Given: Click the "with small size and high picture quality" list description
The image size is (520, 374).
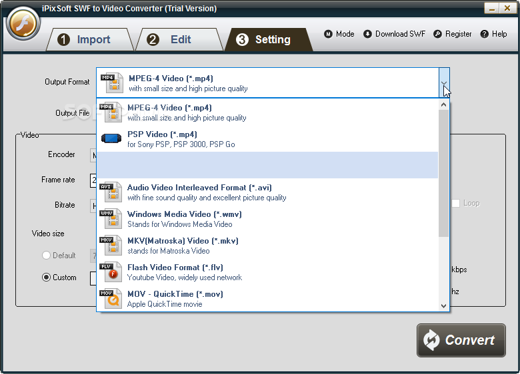Looking at the screenshot, I should tap(187, 118).
